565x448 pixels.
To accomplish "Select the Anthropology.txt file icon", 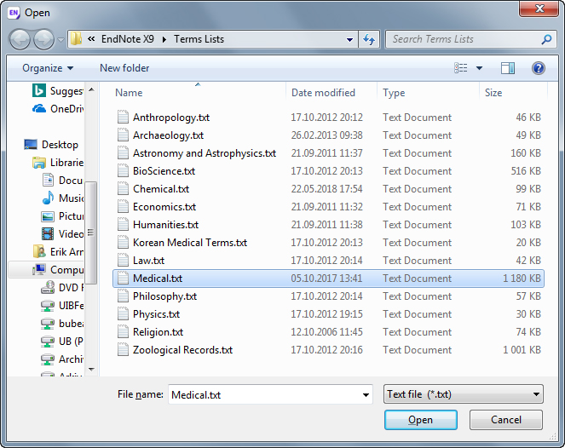I will [123, 117].
